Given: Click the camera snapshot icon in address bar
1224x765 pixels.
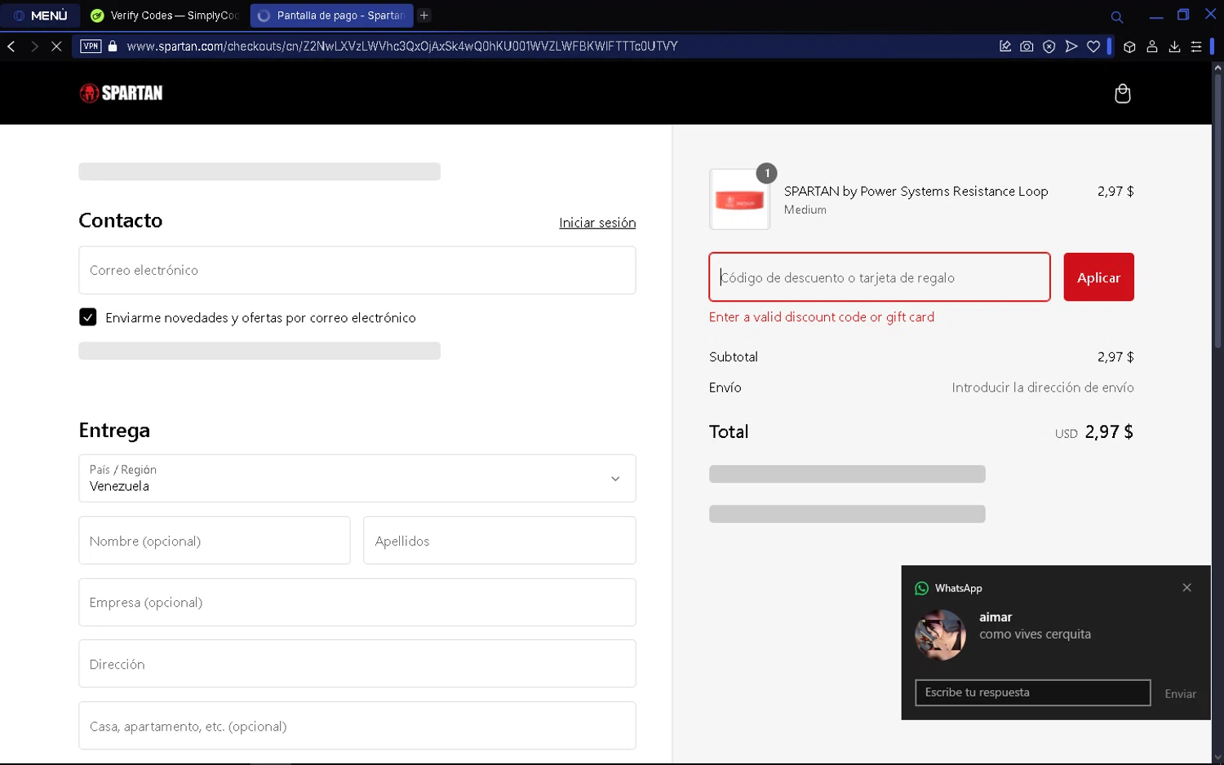Looking at the screenshot, I should [x=1027, y=46].
